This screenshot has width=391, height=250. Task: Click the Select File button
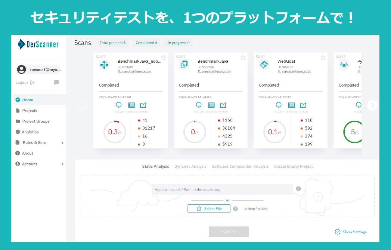(x=208, y=209)
